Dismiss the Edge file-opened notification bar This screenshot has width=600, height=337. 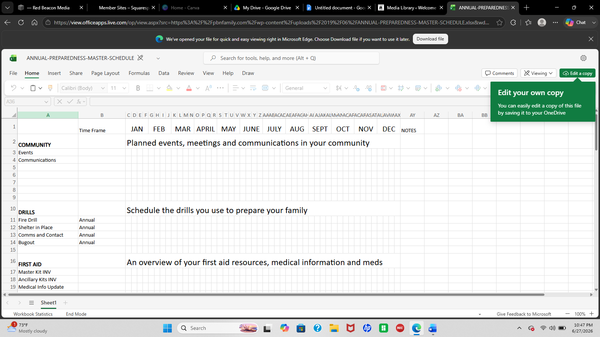(x=591, y=39)
